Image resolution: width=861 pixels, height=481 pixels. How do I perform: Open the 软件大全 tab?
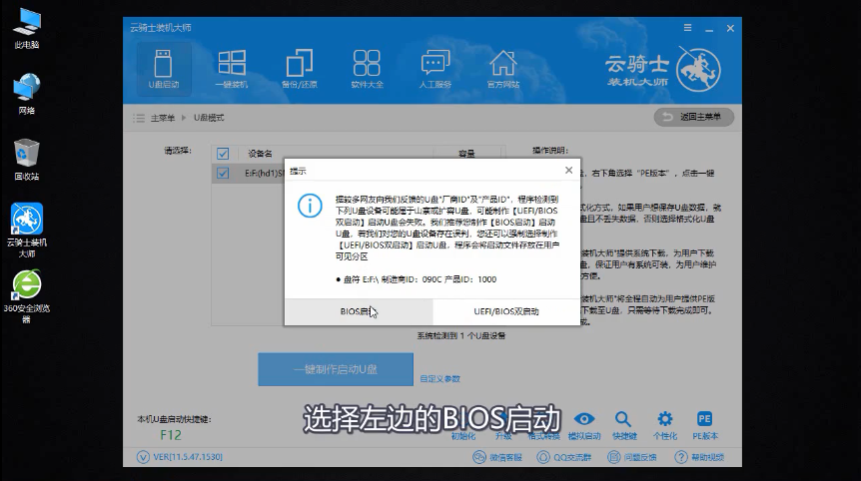point(367,69)
